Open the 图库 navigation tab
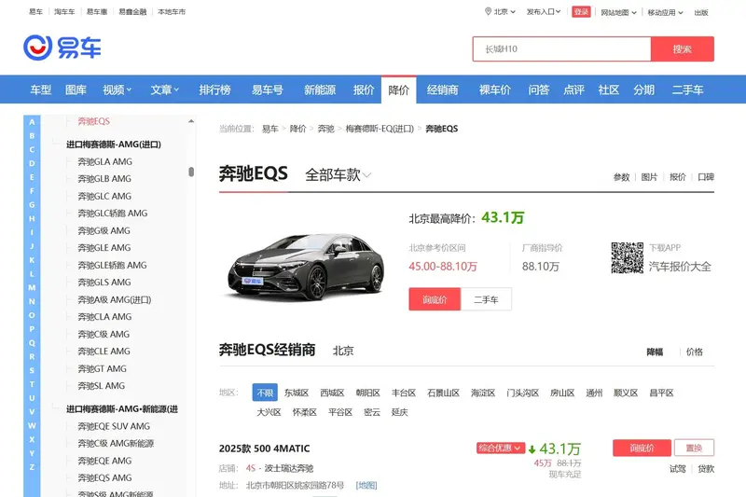746x497 pixels. click(x=76, y=90)
